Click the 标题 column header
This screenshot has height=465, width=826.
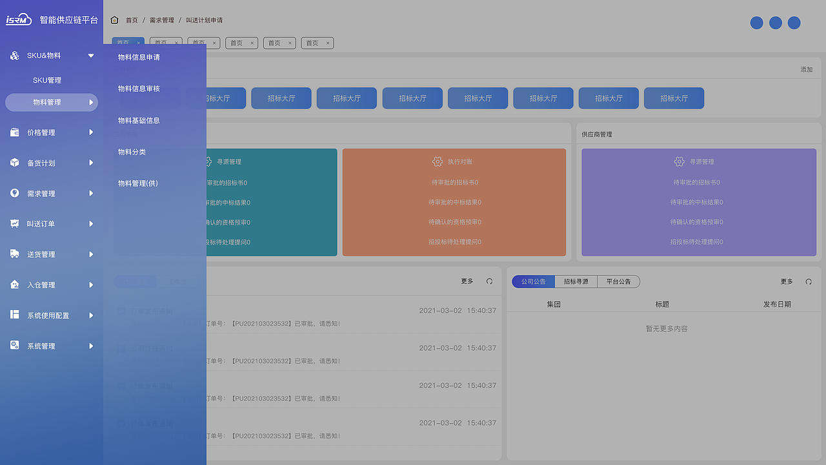(662, 304)
